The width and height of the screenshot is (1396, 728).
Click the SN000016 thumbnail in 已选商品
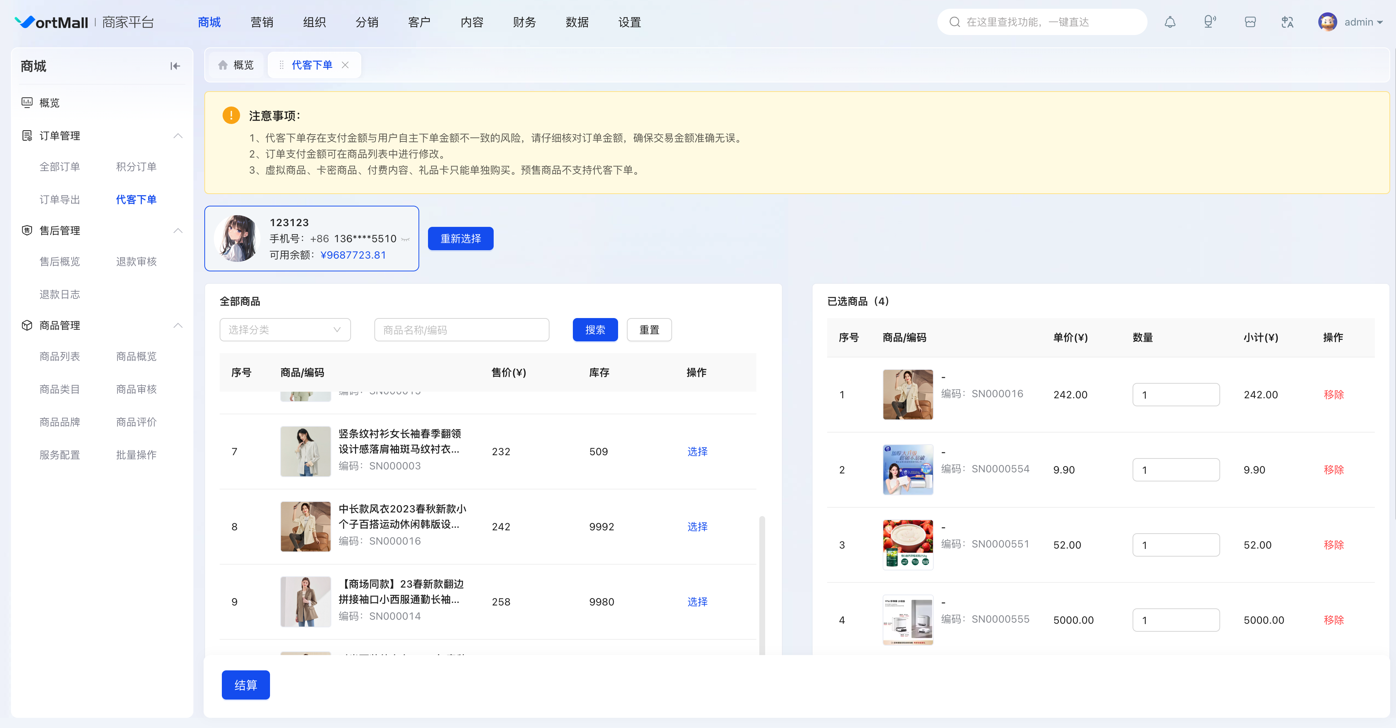coord(908,394)
